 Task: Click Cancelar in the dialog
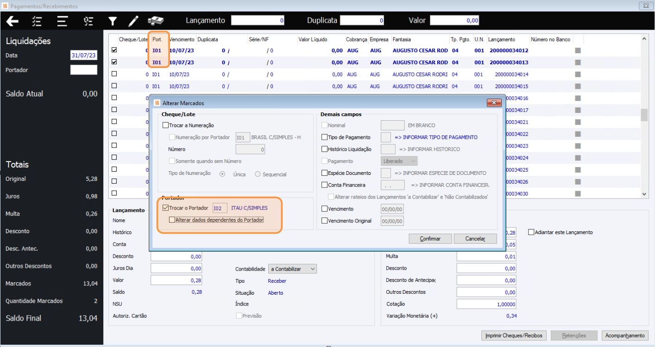point(475,239)
